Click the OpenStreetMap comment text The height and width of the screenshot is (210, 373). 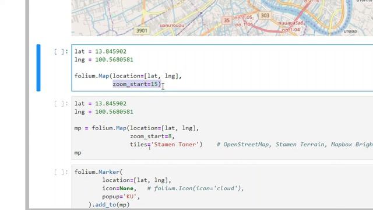tap(294, 145)
